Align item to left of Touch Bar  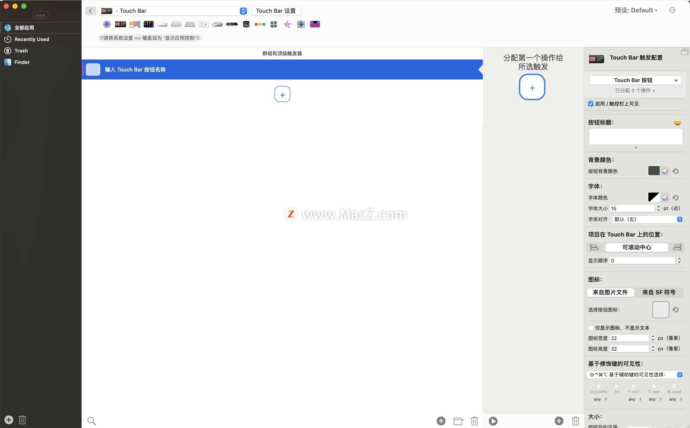click(595, 247)
